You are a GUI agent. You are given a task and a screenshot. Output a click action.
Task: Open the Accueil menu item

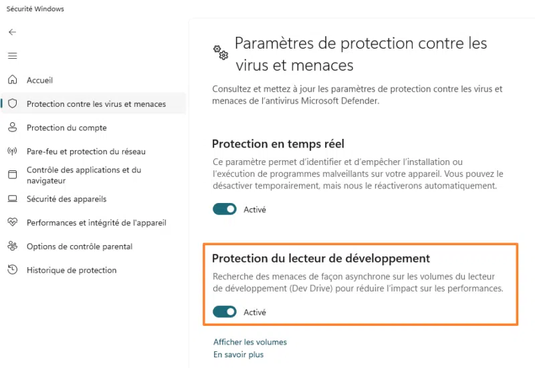(x=39, y=80)
